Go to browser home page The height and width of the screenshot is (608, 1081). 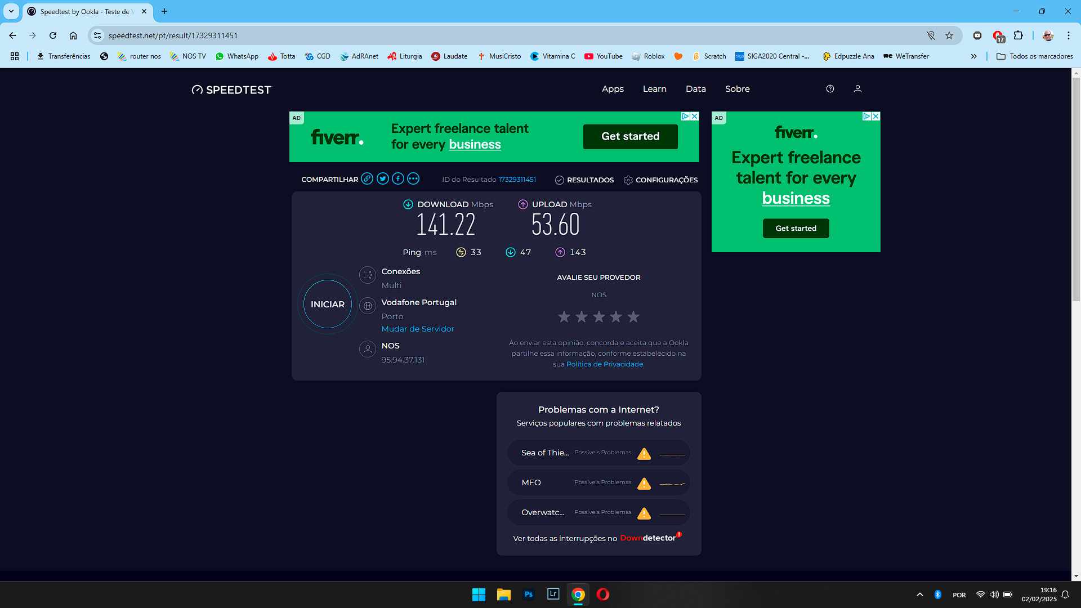73,35
